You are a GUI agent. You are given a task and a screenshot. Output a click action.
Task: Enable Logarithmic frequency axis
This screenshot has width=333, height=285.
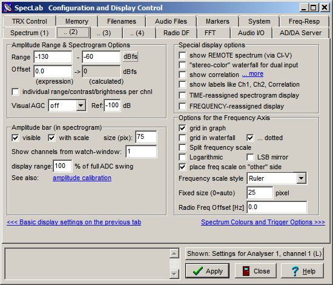point(182,157)
